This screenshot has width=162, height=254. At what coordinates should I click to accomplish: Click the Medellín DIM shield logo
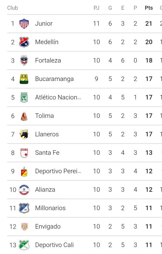24,42
